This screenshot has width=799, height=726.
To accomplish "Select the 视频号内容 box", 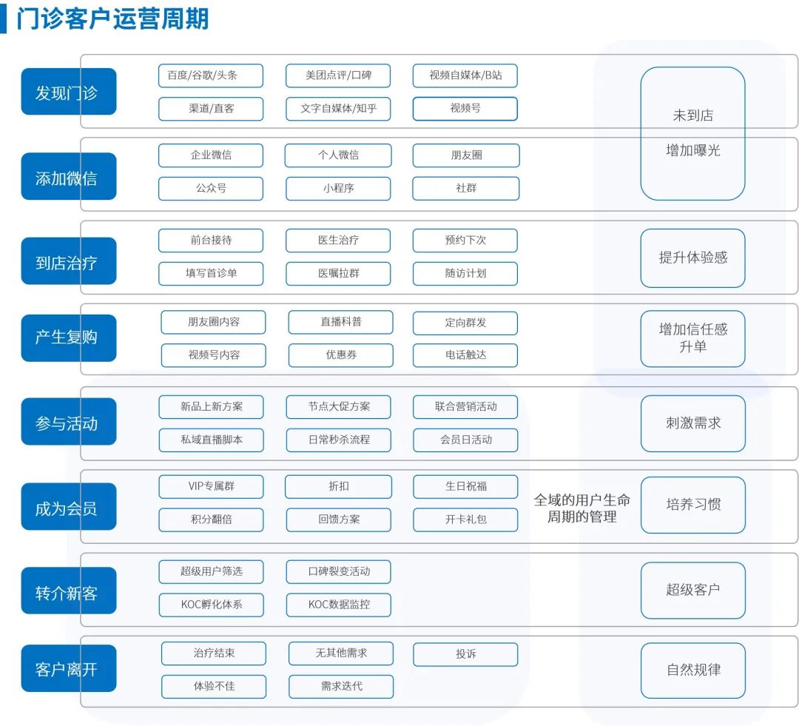I will (x=214, y=355).
